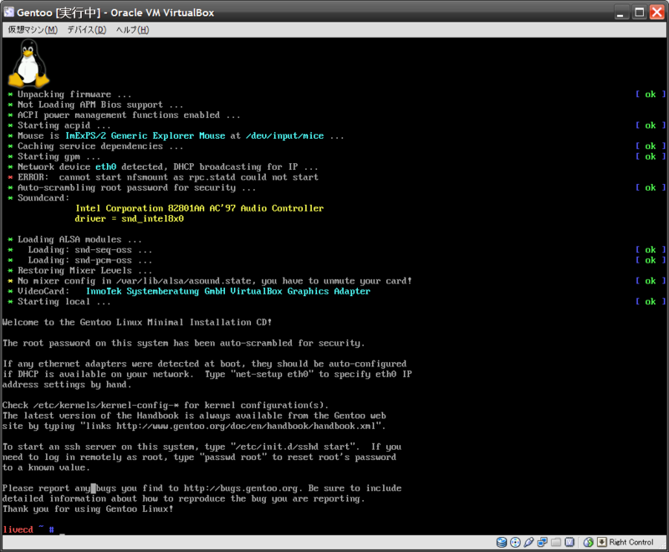Click the mouse pointer block in the Please report line
This screenshot has width=669, height=552.
[x=94, y=488]
